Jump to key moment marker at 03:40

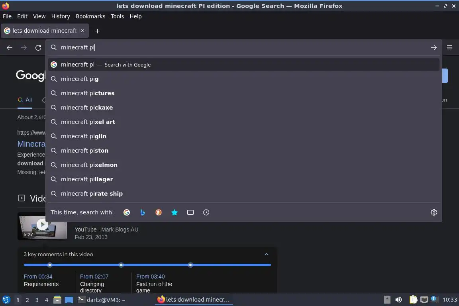pyautogui.click(x=190, y=265)
